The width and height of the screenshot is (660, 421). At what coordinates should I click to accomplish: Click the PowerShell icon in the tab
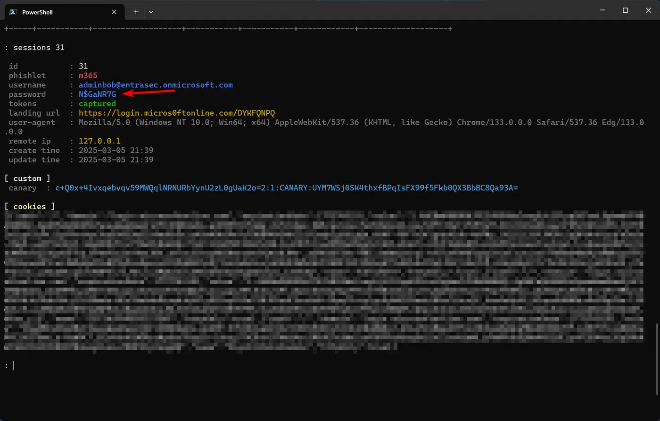pyautogui.click(x=13, y=12)
